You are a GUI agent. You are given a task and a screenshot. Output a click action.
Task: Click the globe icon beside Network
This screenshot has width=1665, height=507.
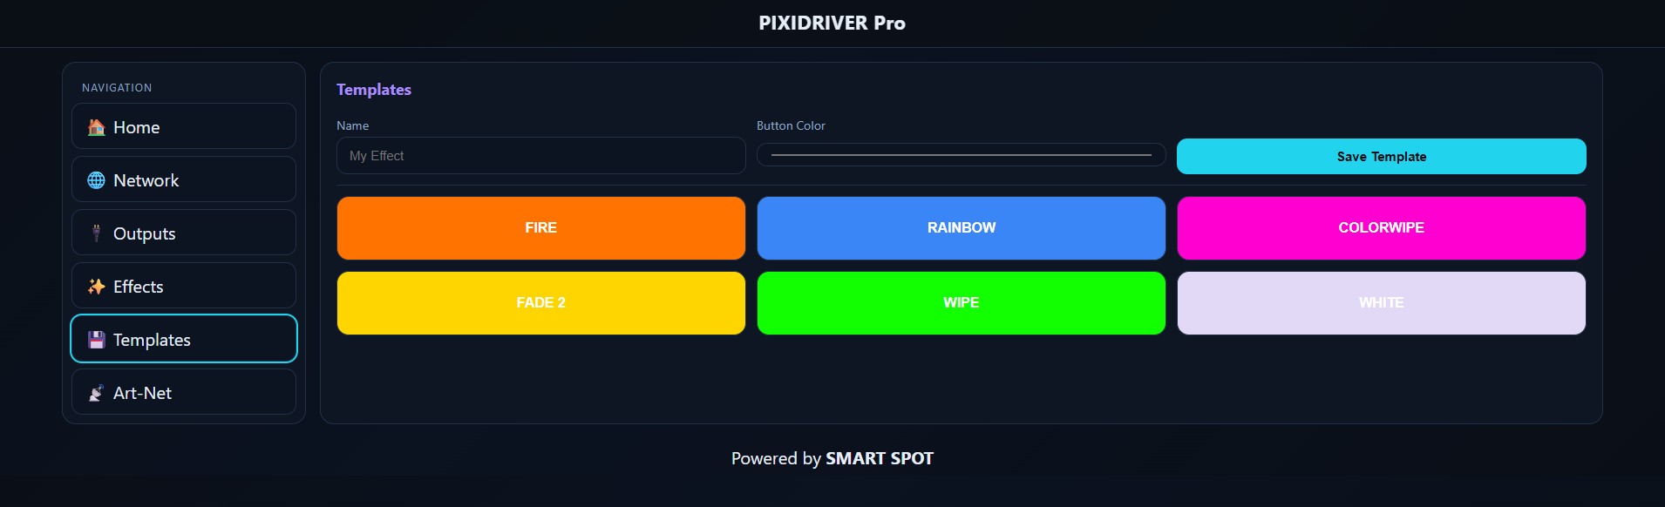pyautogui.click(x=97, y=180)
